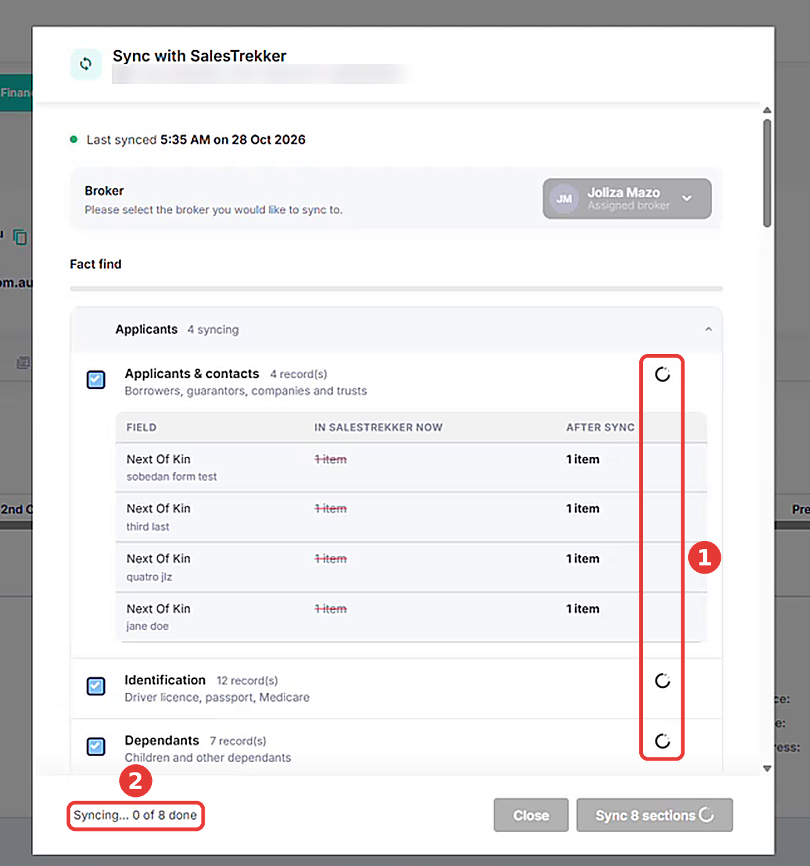Click the FIELD column header
Image resolution: width=810 pixels, height=866 pixels.
(141, 427)
